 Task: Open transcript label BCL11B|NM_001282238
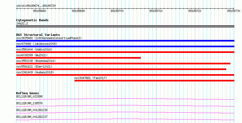pos(32,110)
